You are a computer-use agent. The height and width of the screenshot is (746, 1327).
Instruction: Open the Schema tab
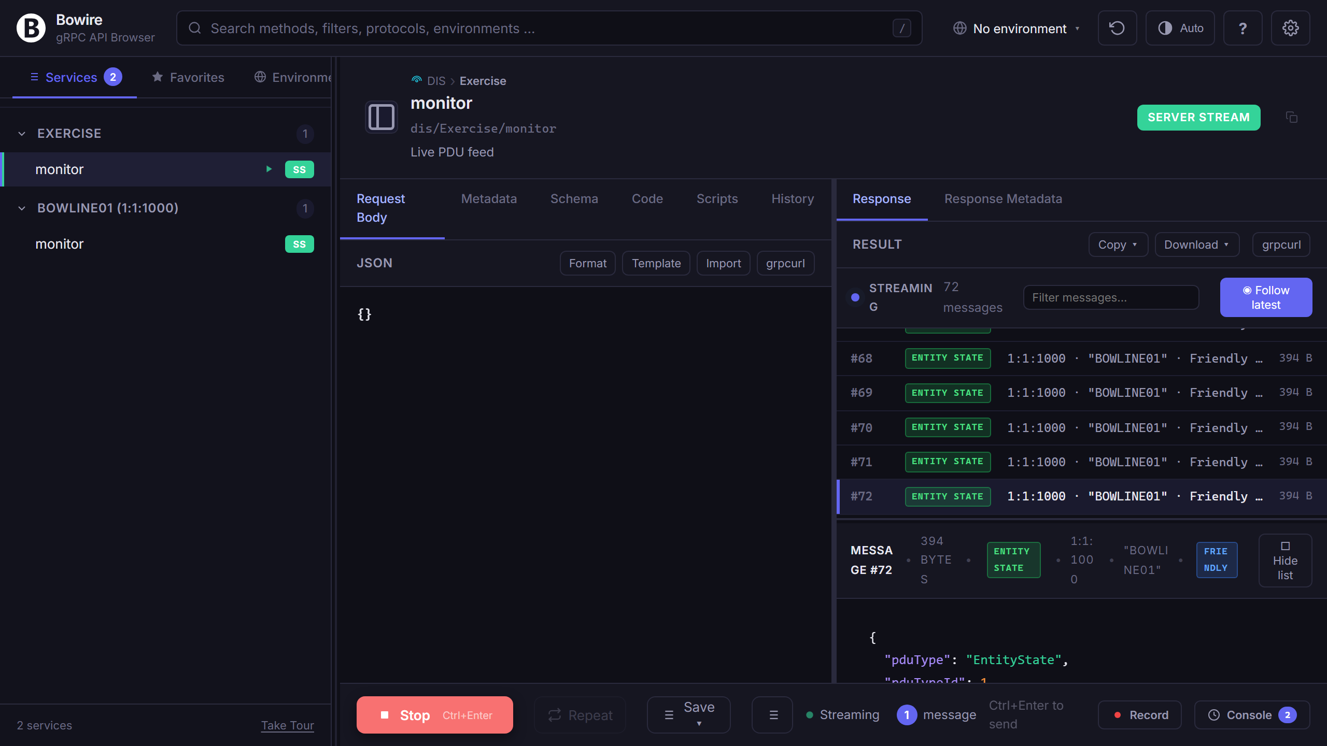574,199
